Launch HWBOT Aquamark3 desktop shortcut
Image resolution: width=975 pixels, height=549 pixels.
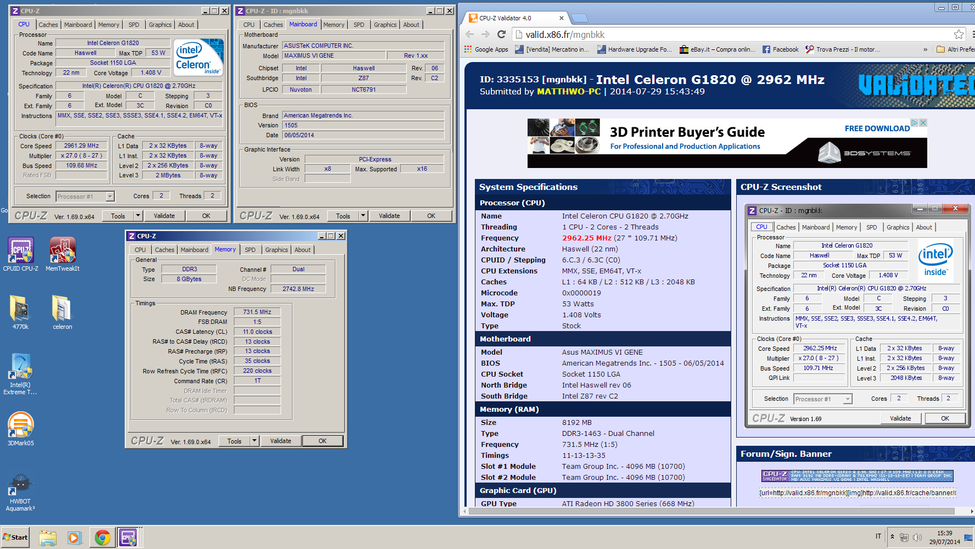tap(20, 492)
